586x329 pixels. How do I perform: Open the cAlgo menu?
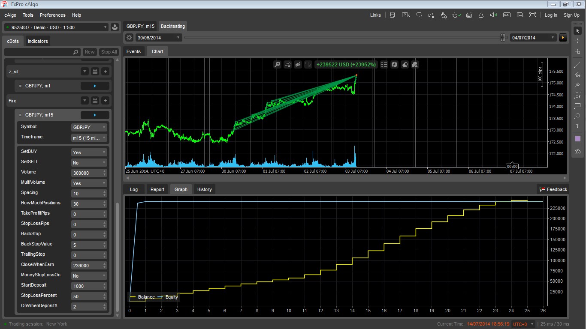[x=11, y=15]
